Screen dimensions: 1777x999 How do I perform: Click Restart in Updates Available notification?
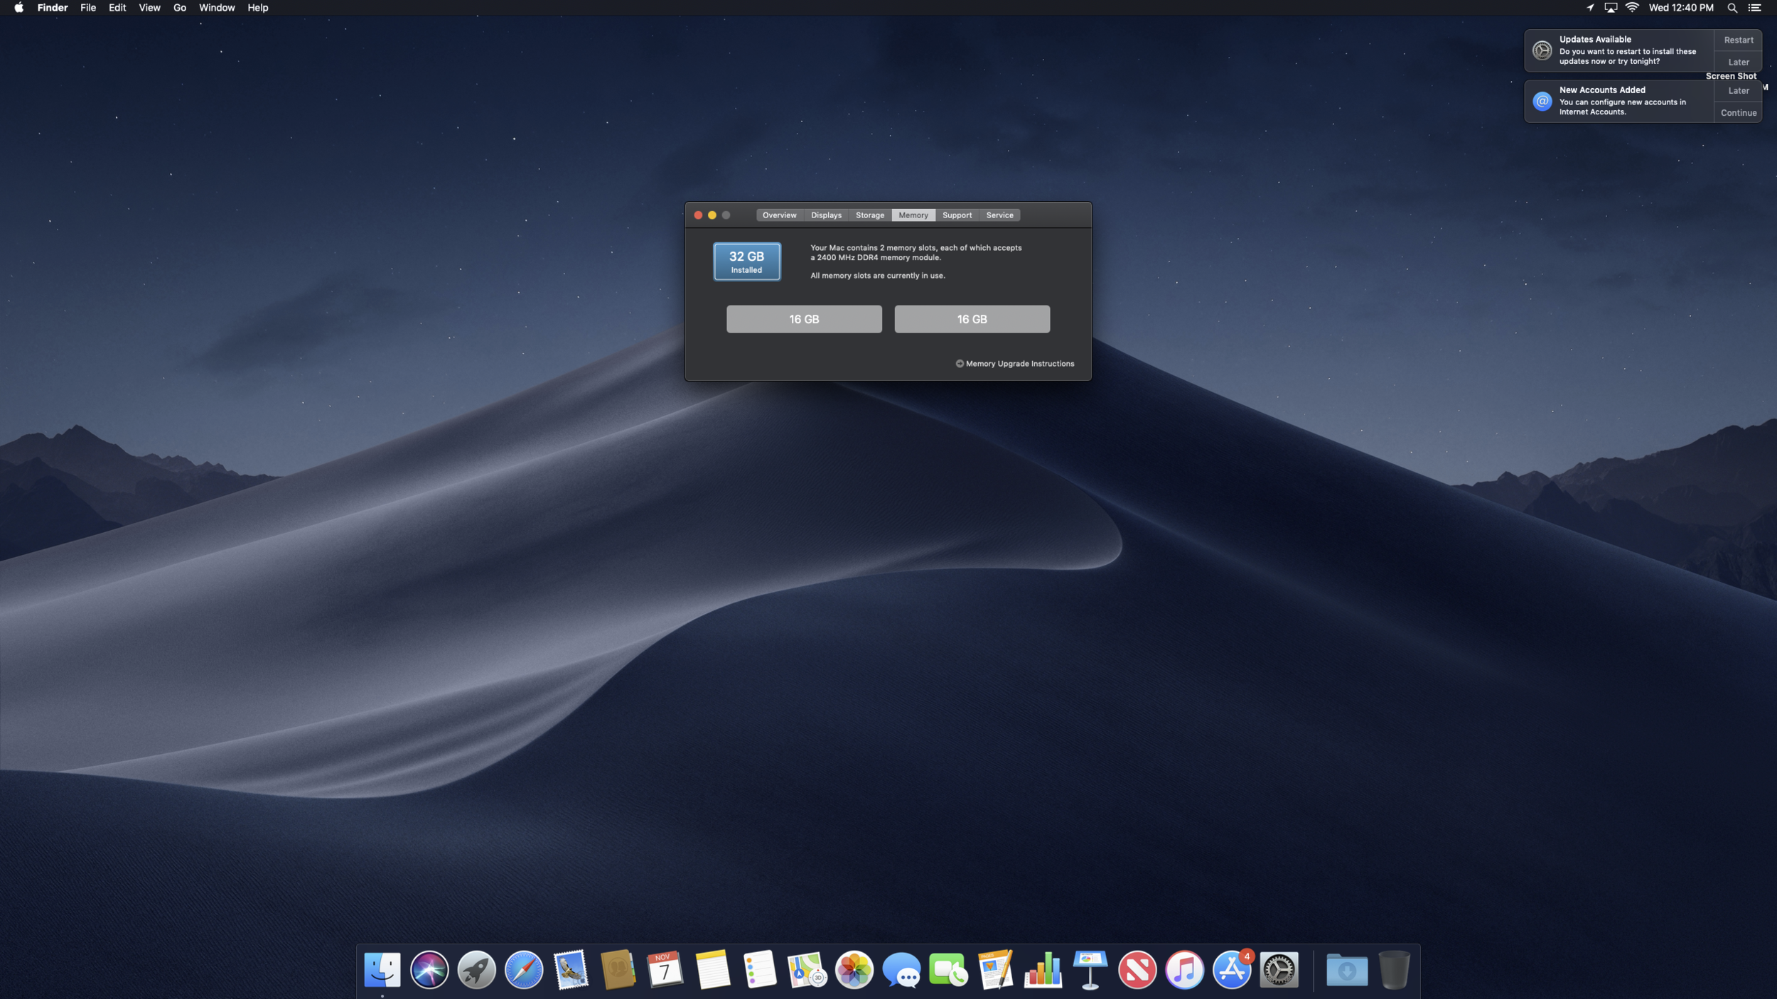(x=1738, y=40)
